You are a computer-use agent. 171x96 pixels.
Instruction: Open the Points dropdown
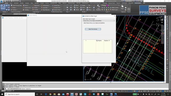[14, 8]
